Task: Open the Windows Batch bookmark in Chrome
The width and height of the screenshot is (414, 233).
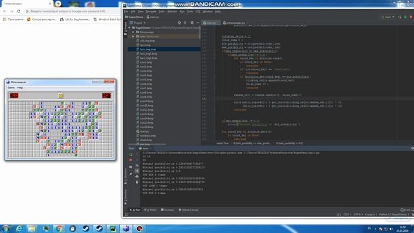Action: point(107,19)
